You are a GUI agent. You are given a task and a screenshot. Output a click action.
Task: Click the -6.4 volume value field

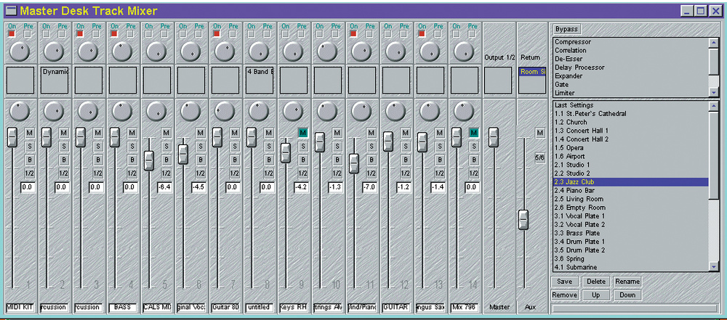point(164,187)
